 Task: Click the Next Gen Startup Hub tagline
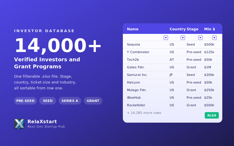tap(46, 126)
